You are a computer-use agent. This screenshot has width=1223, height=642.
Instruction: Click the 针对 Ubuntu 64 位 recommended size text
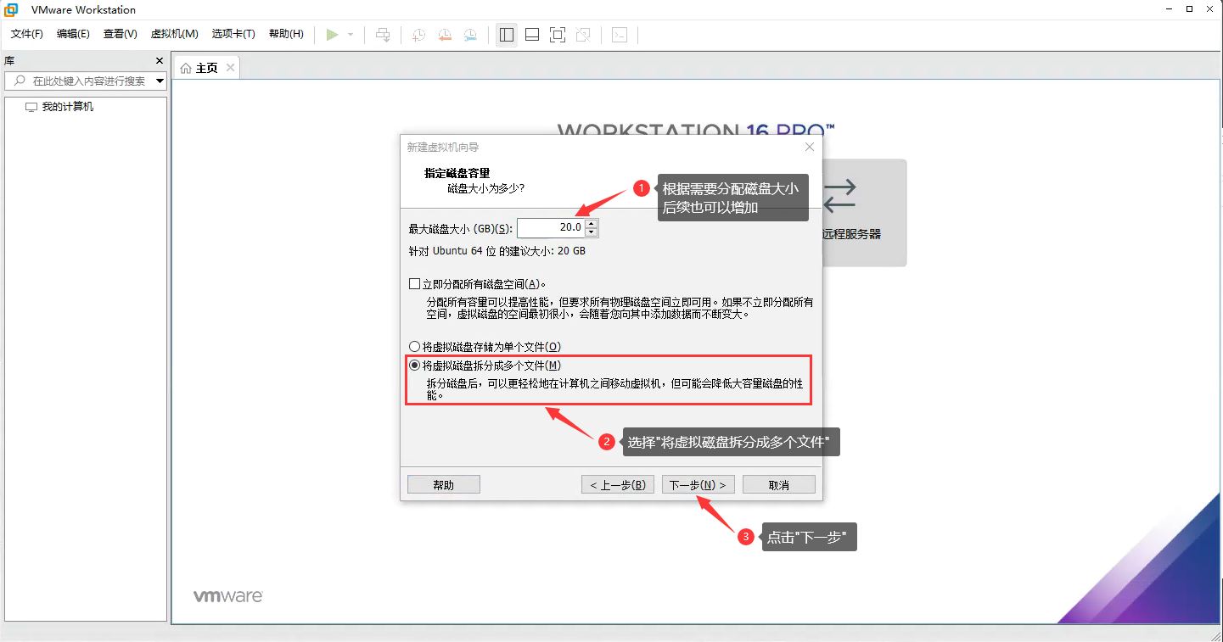(497, 251)
